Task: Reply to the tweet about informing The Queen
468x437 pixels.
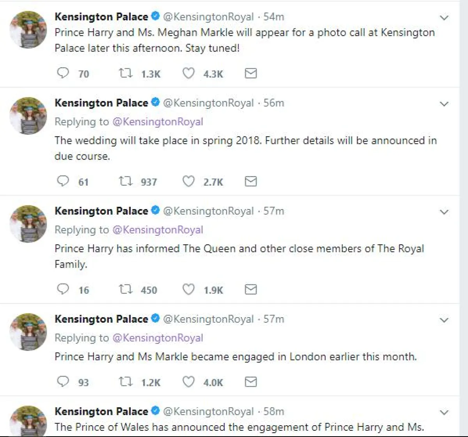Action: [63, 290]
